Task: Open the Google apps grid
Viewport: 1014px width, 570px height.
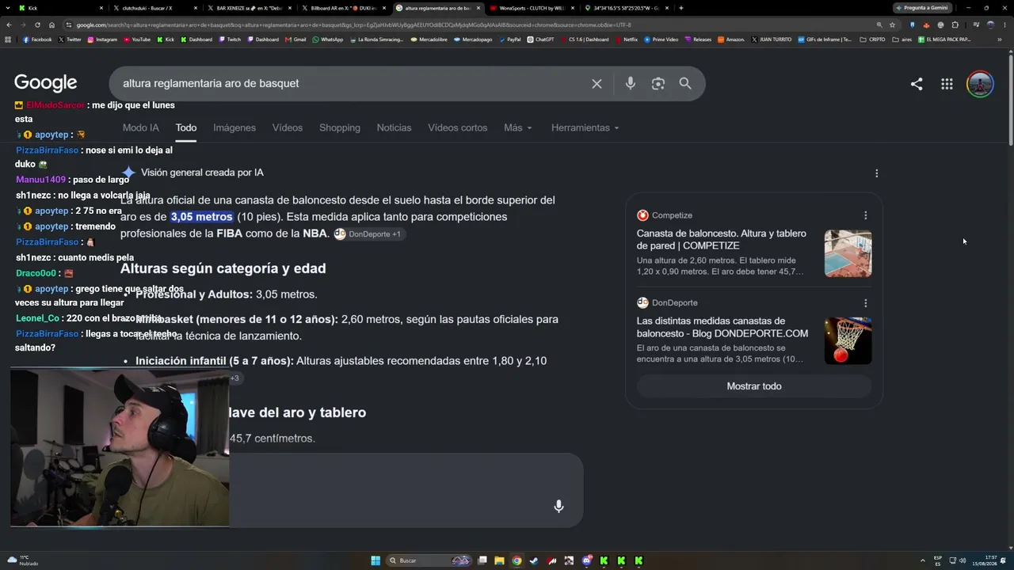Action: click(x=947, y=84)
